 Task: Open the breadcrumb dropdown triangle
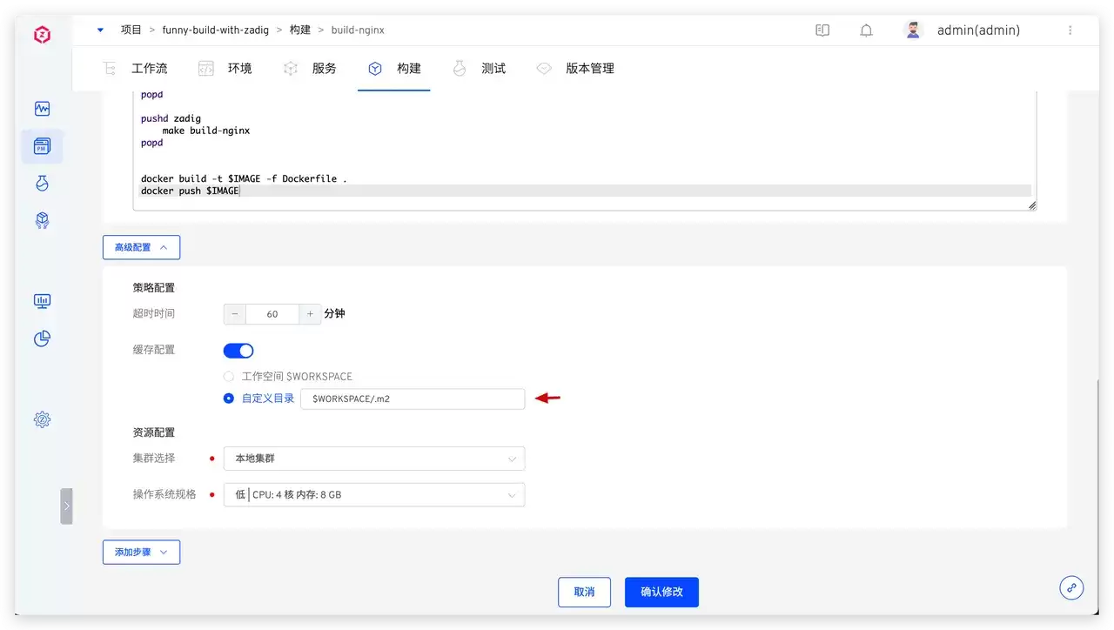click(100, 30)
